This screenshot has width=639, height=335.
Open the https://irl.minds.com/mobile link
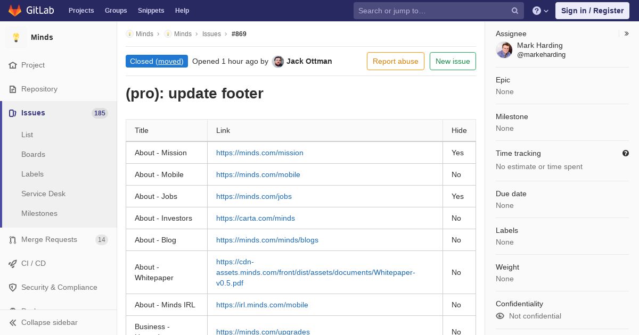(262, 305)
